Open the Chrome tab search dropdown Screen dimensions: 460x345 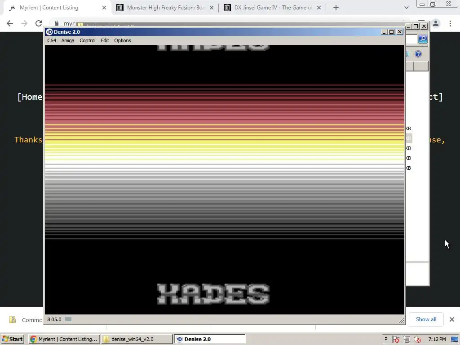(x=406, y=8)
